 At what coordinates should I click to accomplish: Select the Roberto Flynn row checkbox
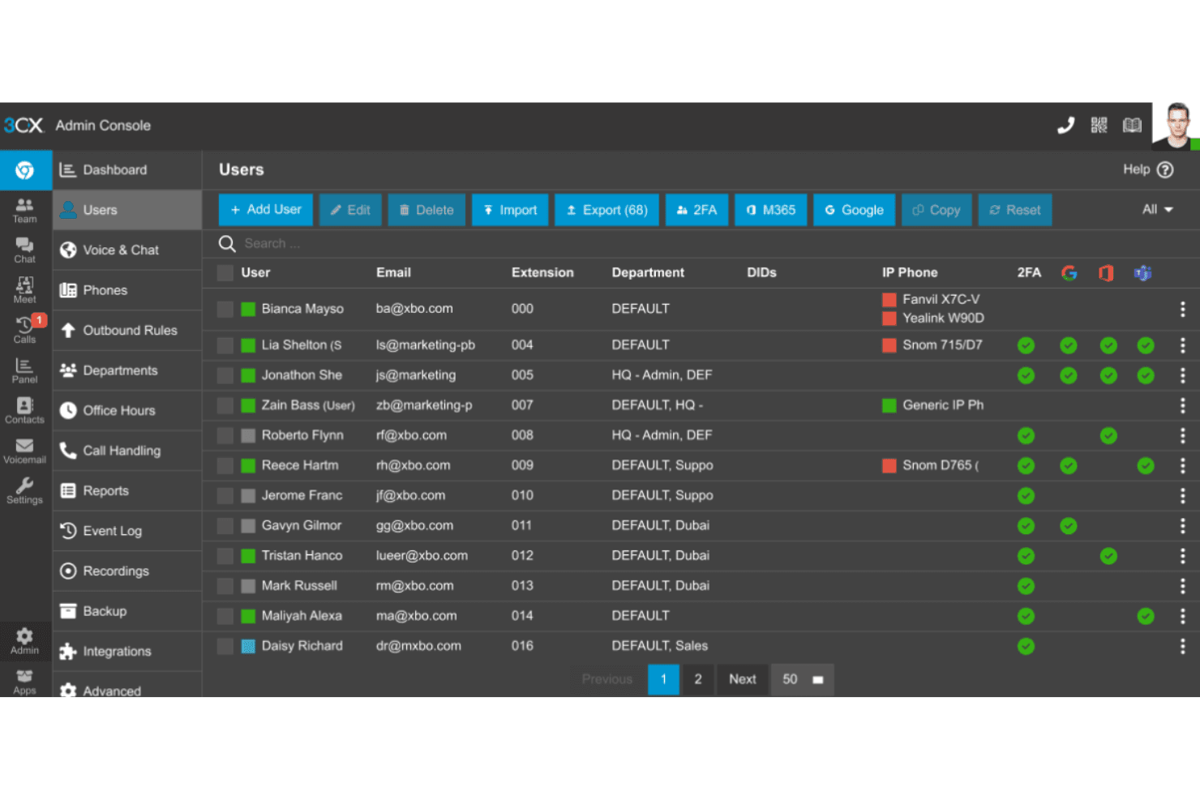point(225,435)
